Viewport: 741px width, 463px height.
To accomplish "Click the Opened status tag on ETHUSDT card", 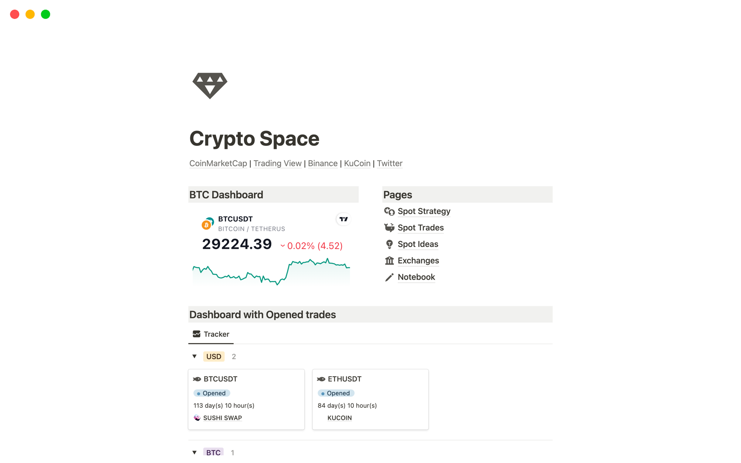I will click(x=336, y=393).
